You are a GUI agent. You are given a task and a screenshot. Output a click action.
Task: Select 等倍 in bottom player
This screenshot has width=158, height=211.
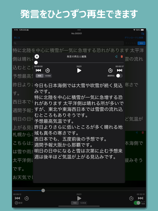pos(75,203)
